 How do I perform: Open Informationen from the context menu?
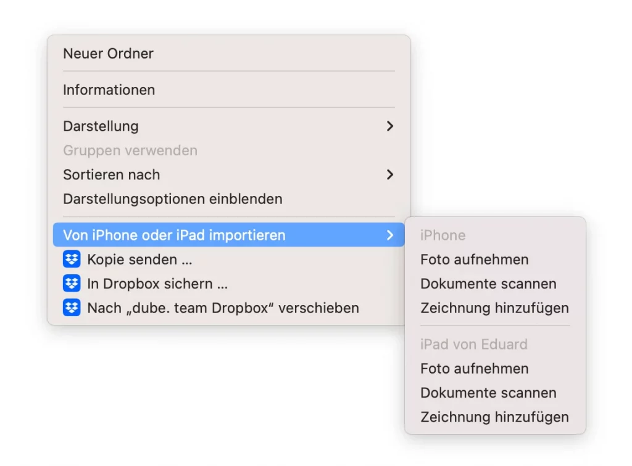coord(109,90)
